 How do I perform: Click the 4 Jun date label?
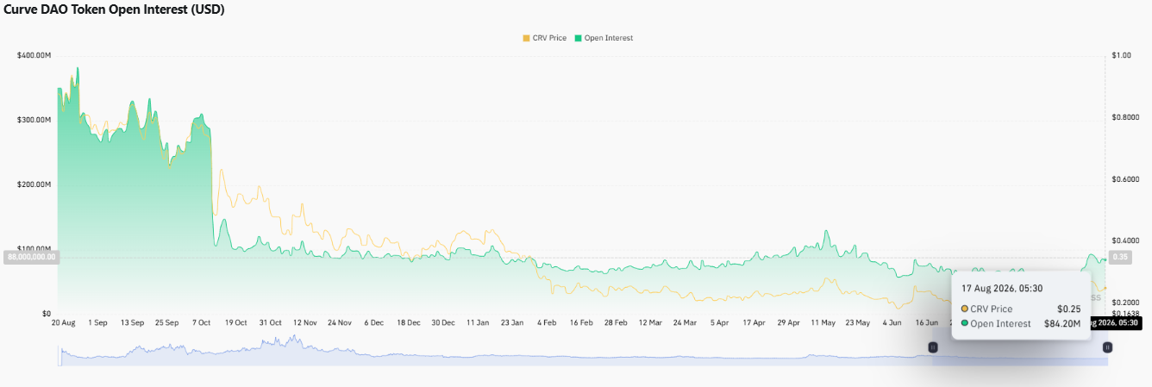click(x=892, y=322)
